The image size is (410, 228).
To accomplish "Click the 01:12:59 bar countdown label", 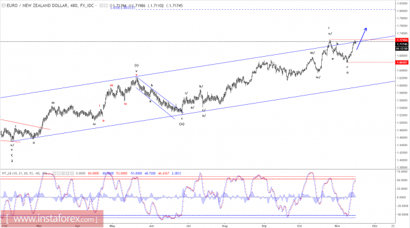I will (402, 49).
